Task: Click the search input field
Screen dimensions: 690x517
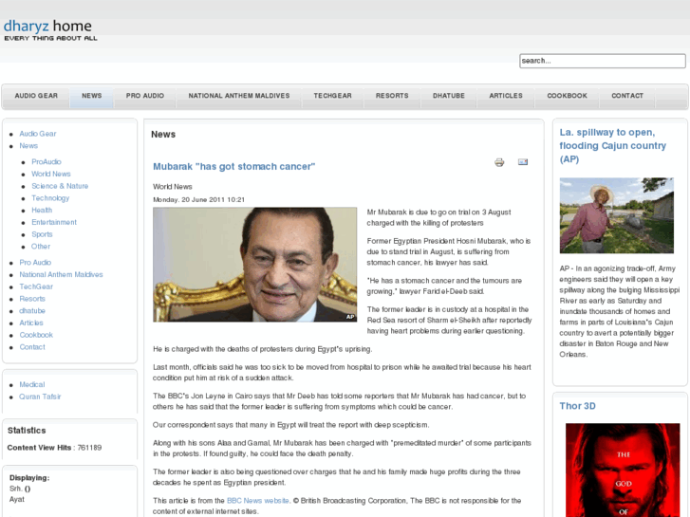Action: point(602,61)
